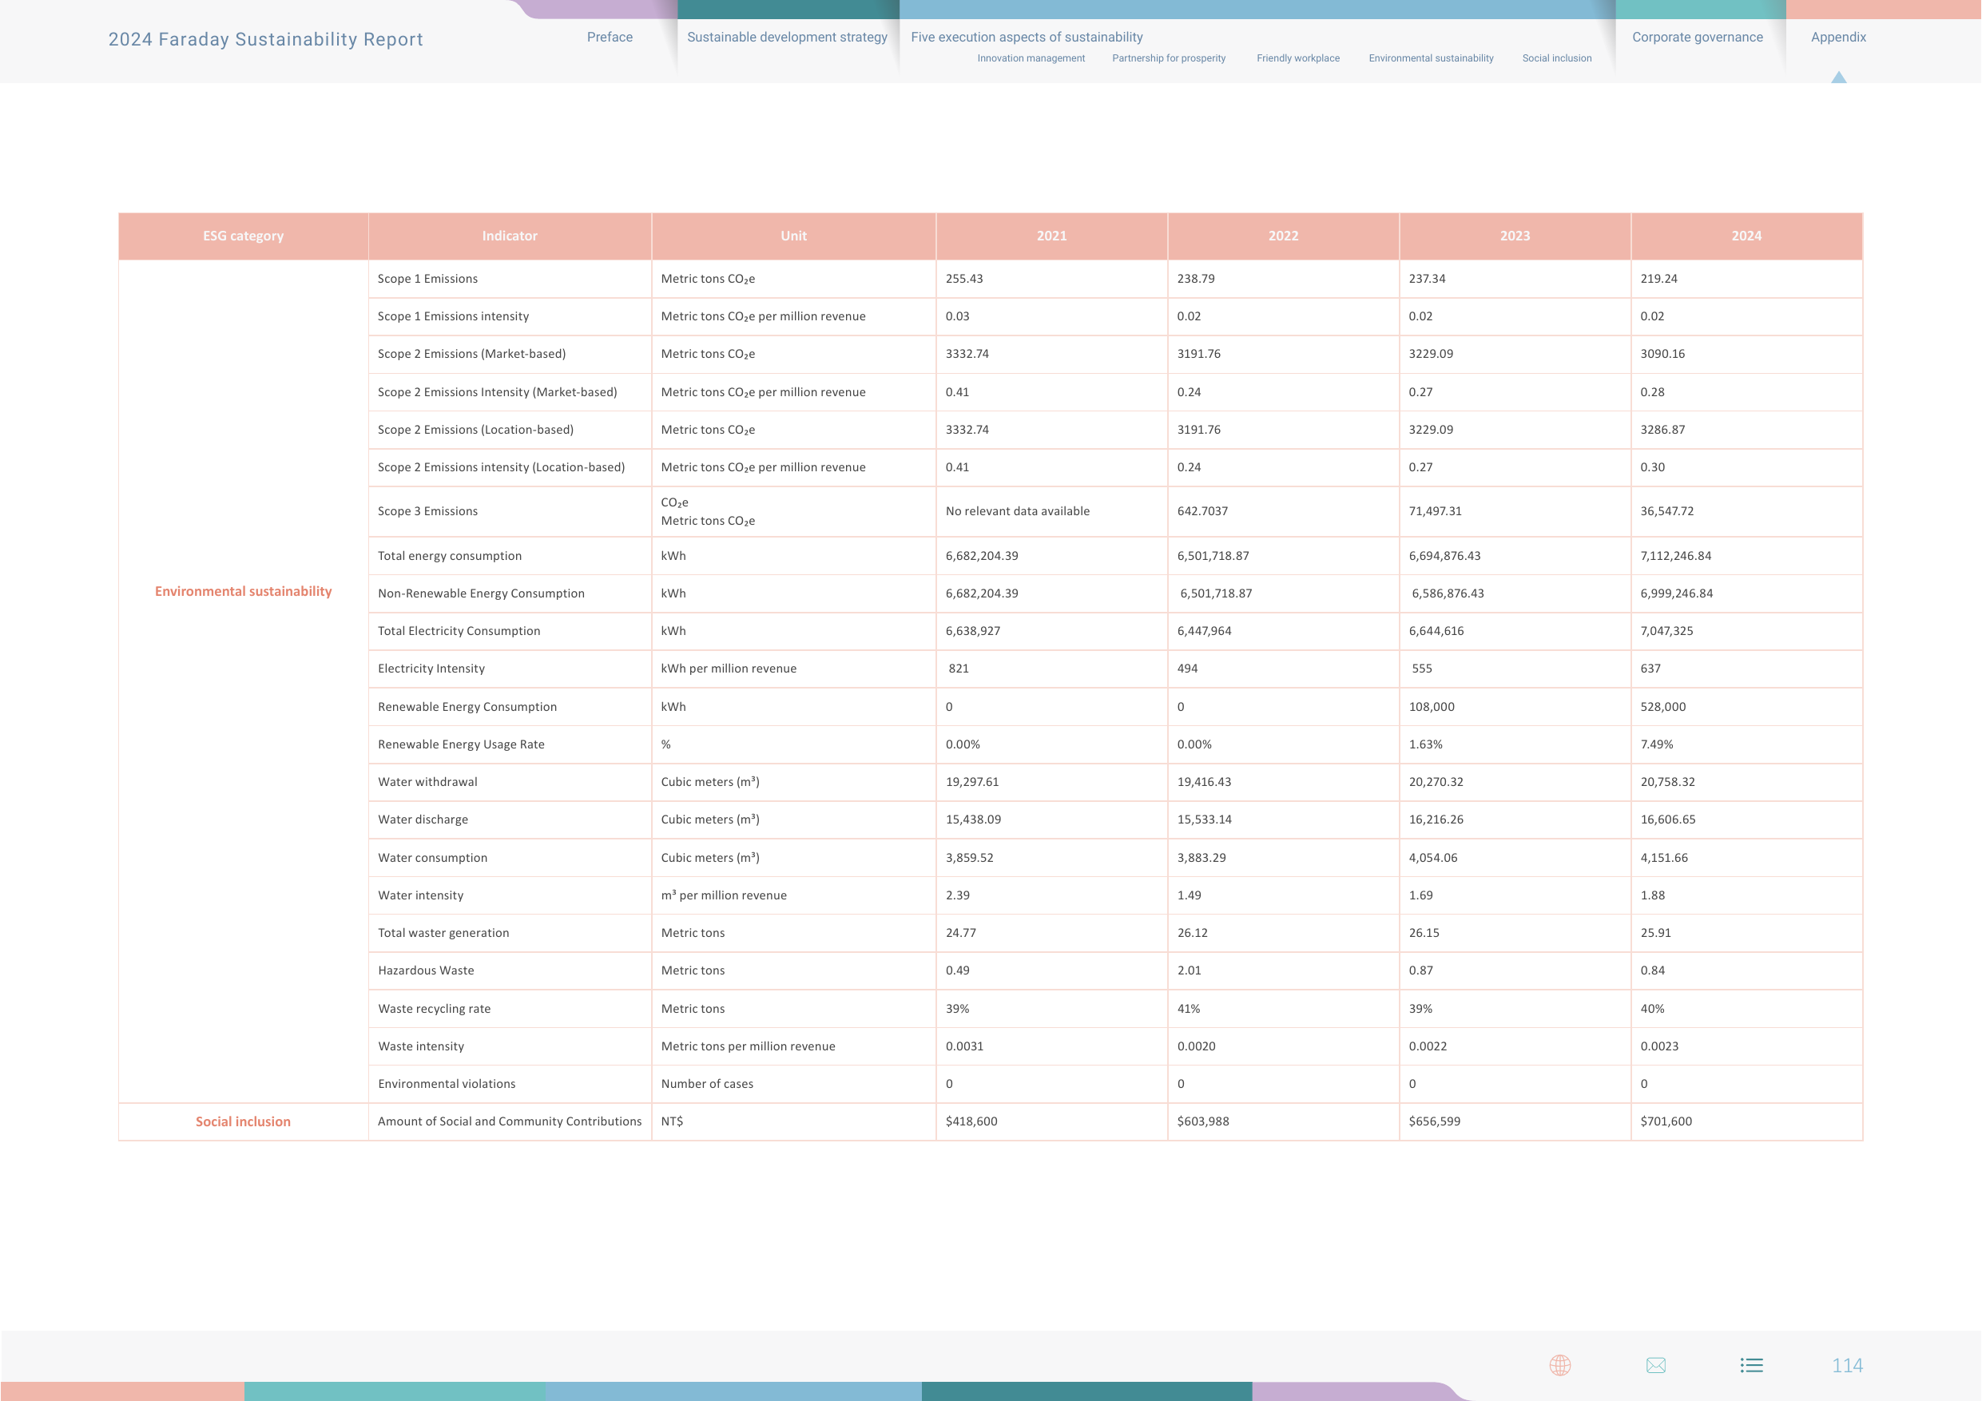Click the Water withdrawal row label
Viewport: 1982px width, 1401px height.
pyautogui.click(x=427, y=782)
